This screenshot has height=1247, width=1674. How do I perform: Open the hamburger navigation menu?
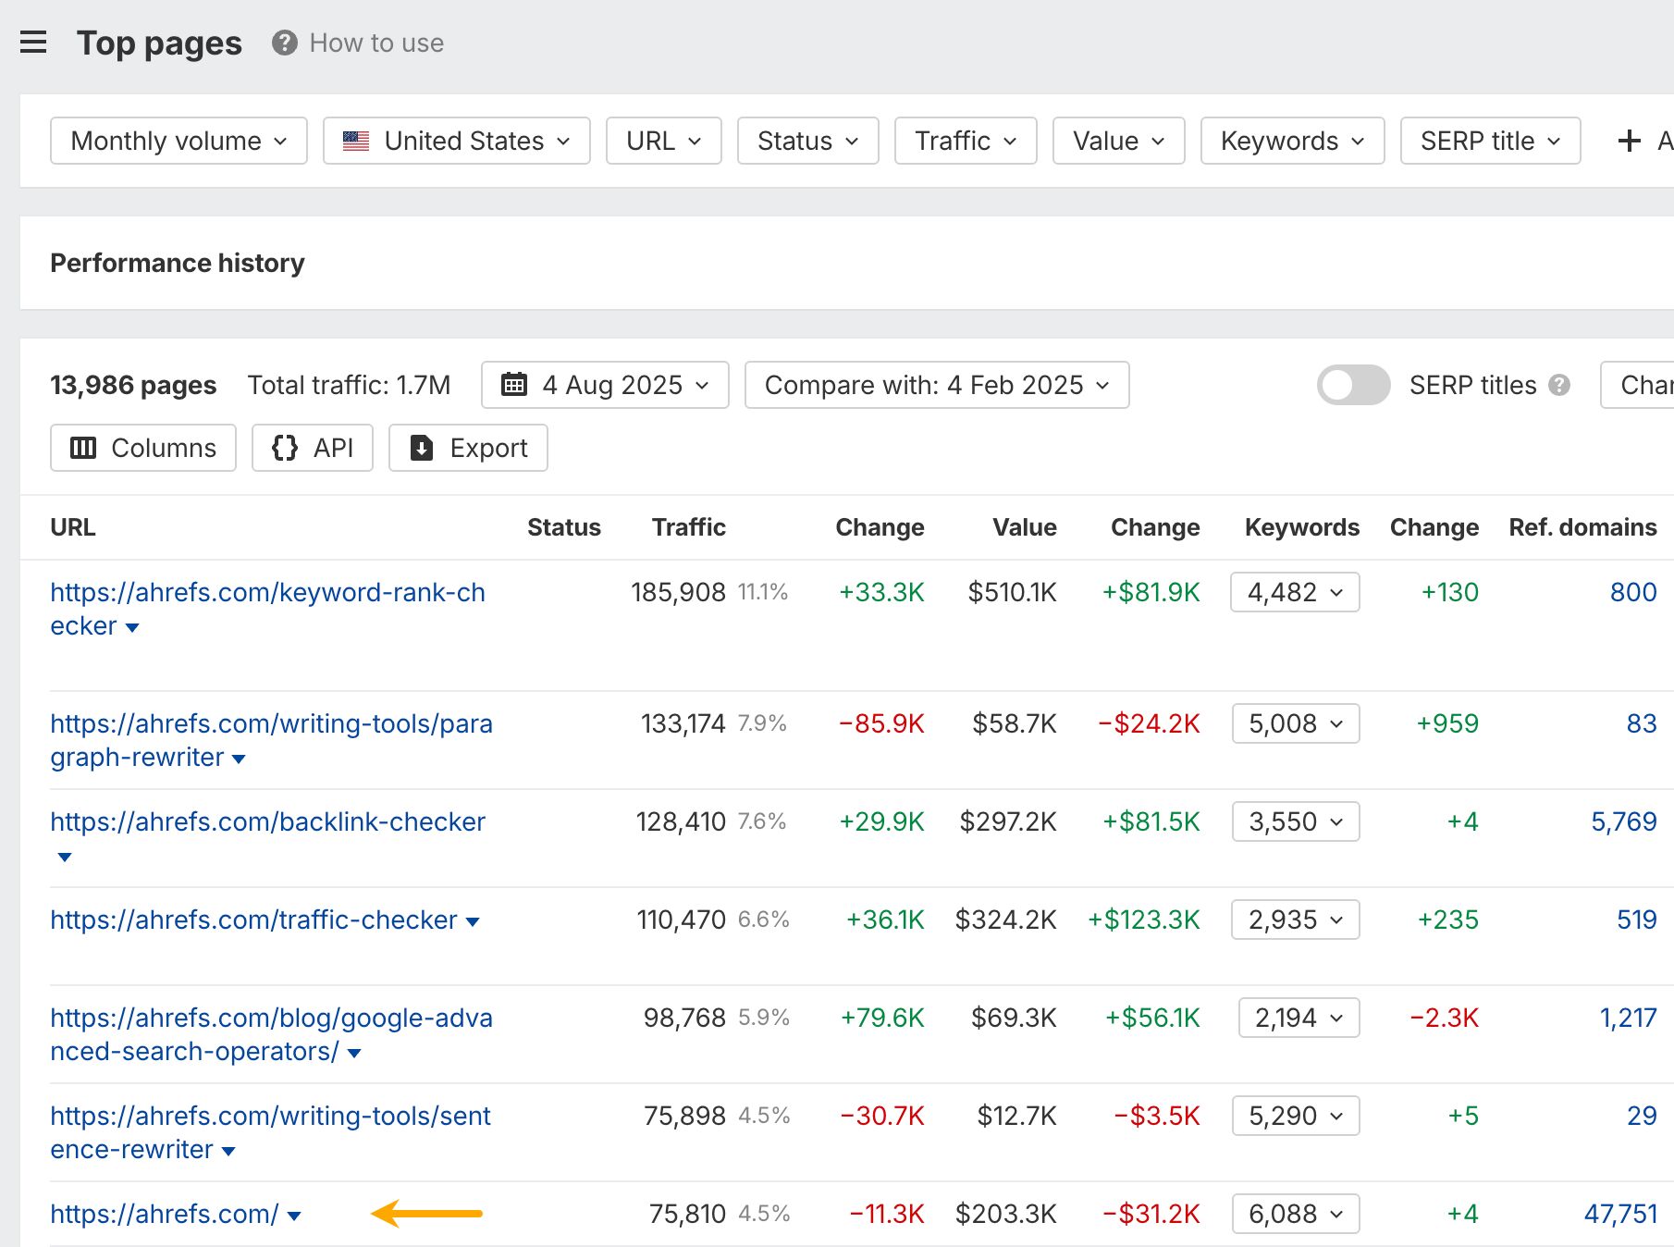pos(33,42)
